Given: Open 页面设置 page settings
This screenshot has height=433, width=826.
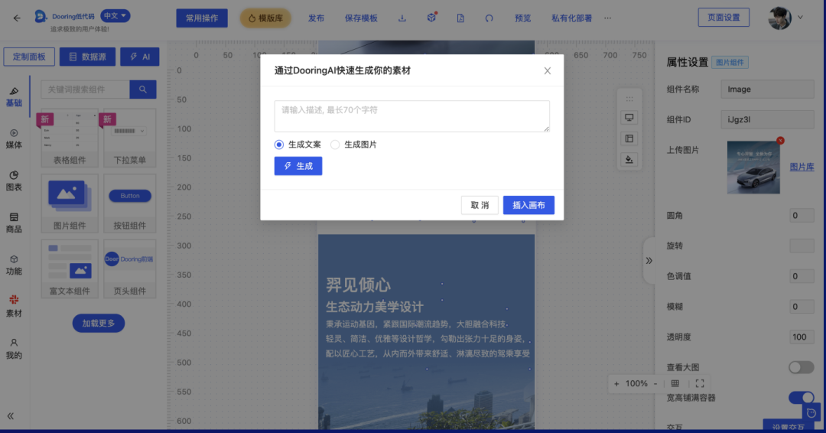Looking at the screenshot, I should (724, 18).
